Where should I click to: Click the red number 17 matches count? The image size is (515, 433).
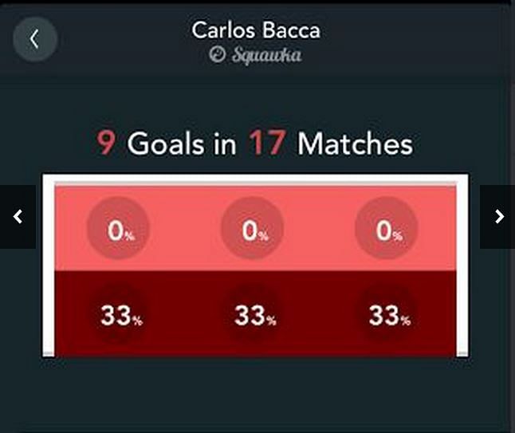(266, 144)
